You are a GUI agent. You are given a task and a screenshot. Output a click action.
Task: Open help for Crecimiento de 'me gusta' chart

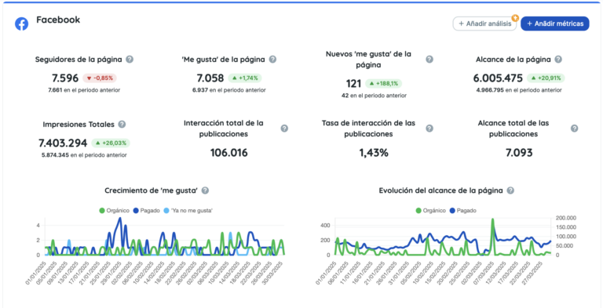[x=206, y=190]
